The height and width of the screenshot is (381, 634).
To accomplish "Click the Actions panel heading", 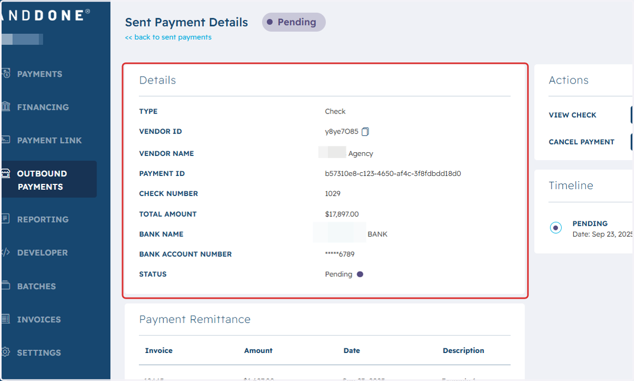I will [x=568, y=80].
